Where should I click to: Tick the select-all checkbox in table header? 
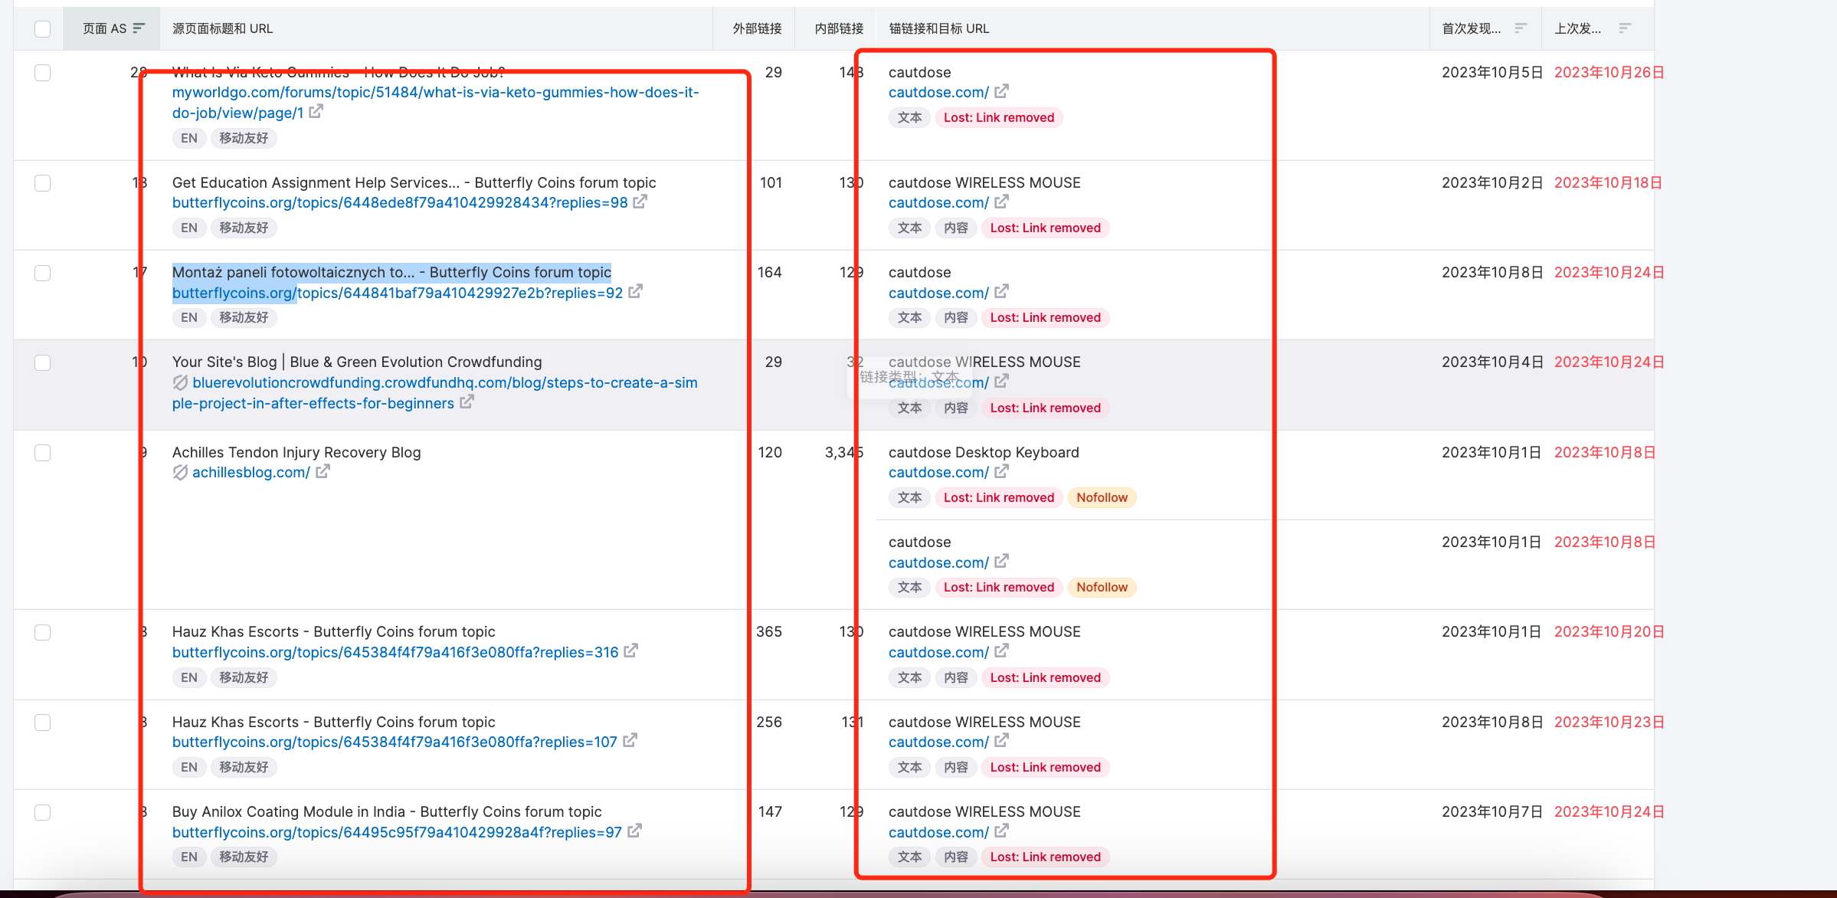pyautogui.click(x=43, y=28)
